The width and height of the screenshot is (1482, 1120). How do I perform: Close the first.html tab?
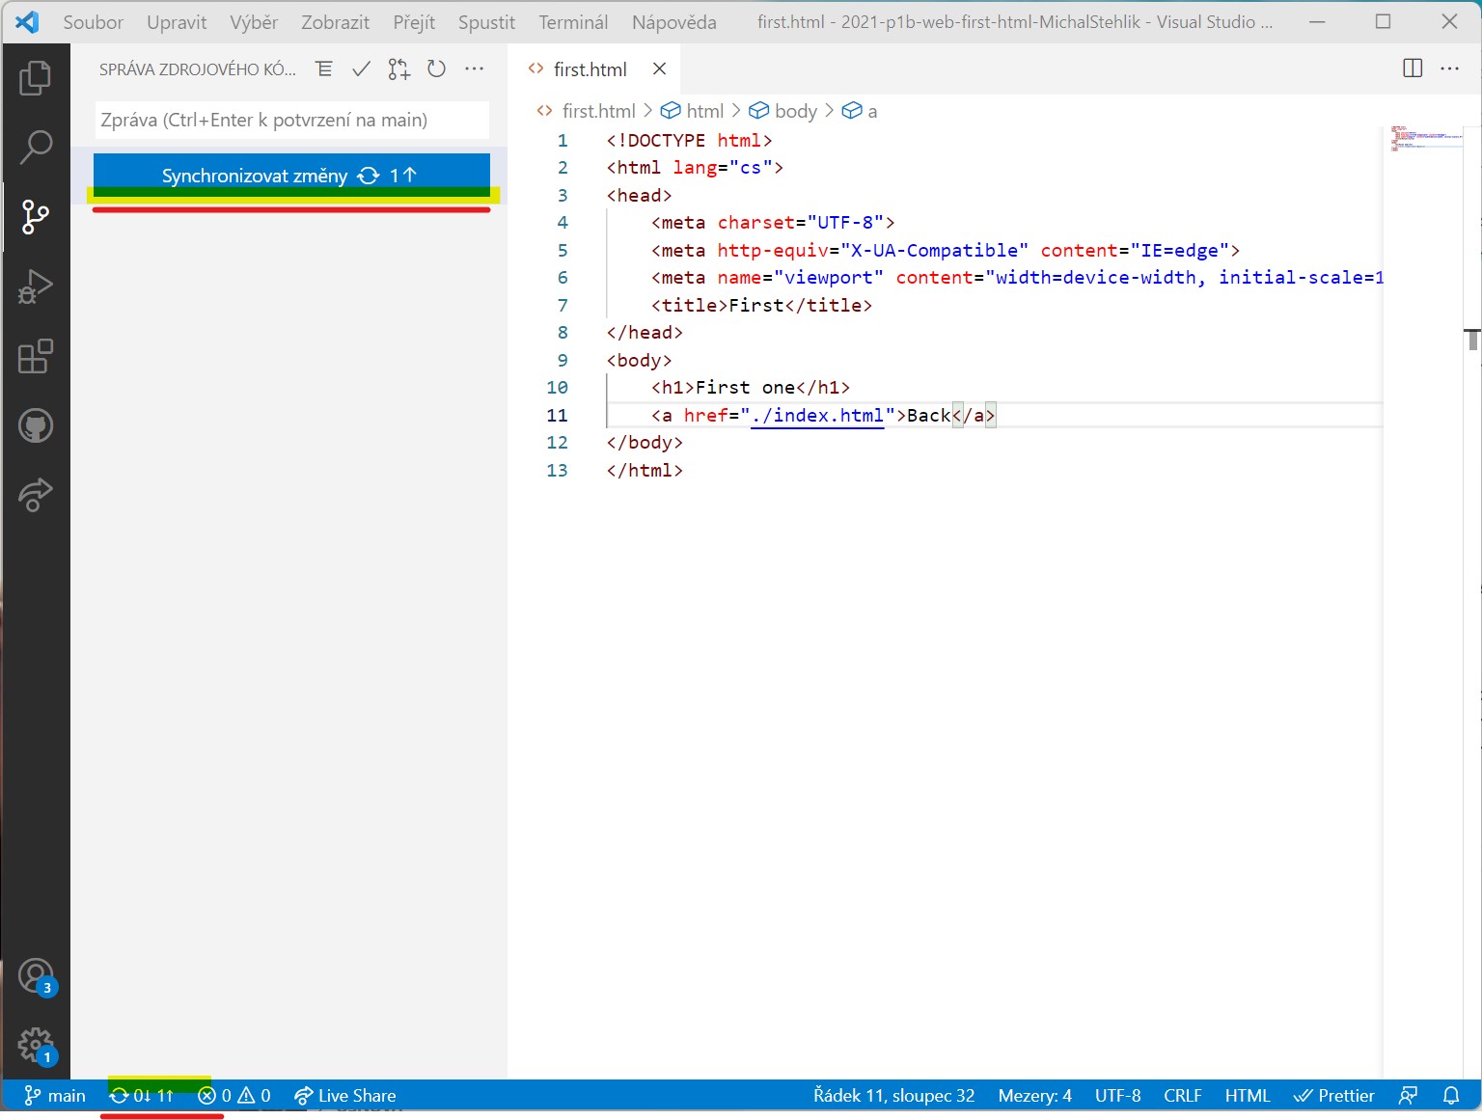[659, 68]
